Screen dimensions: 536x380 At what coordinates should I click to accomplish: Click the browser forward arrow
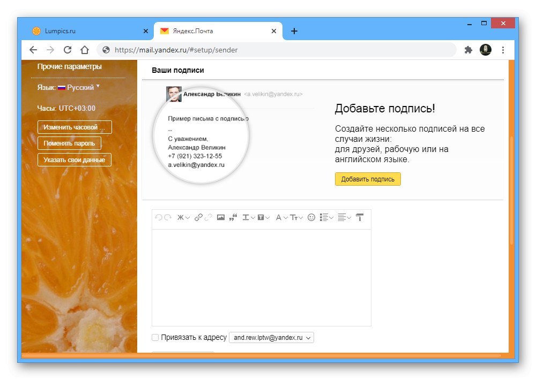click(x=50, y=50)
